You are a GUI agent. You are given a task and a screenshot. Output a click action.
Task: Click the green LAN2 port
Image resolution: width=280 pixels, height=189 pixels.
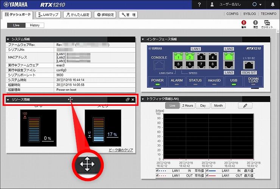pos(229,57)
